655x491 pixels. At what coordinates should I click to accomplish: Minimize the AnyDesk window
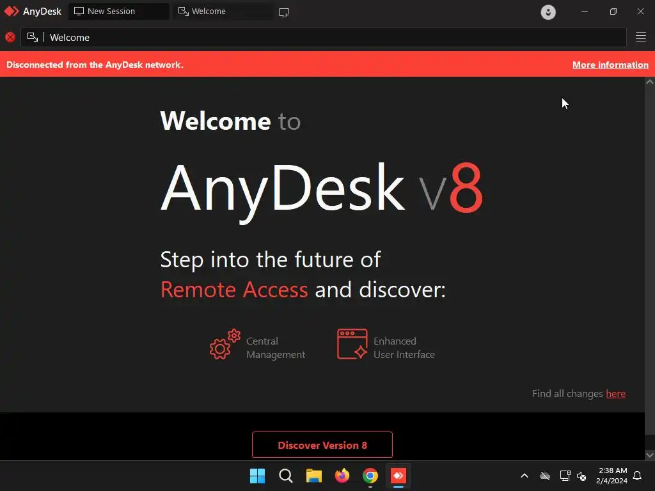coord(585,12)
